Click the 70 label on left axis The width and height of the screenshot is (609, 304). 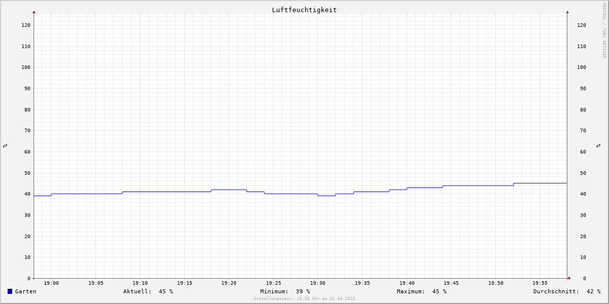(x=27, y=130)
